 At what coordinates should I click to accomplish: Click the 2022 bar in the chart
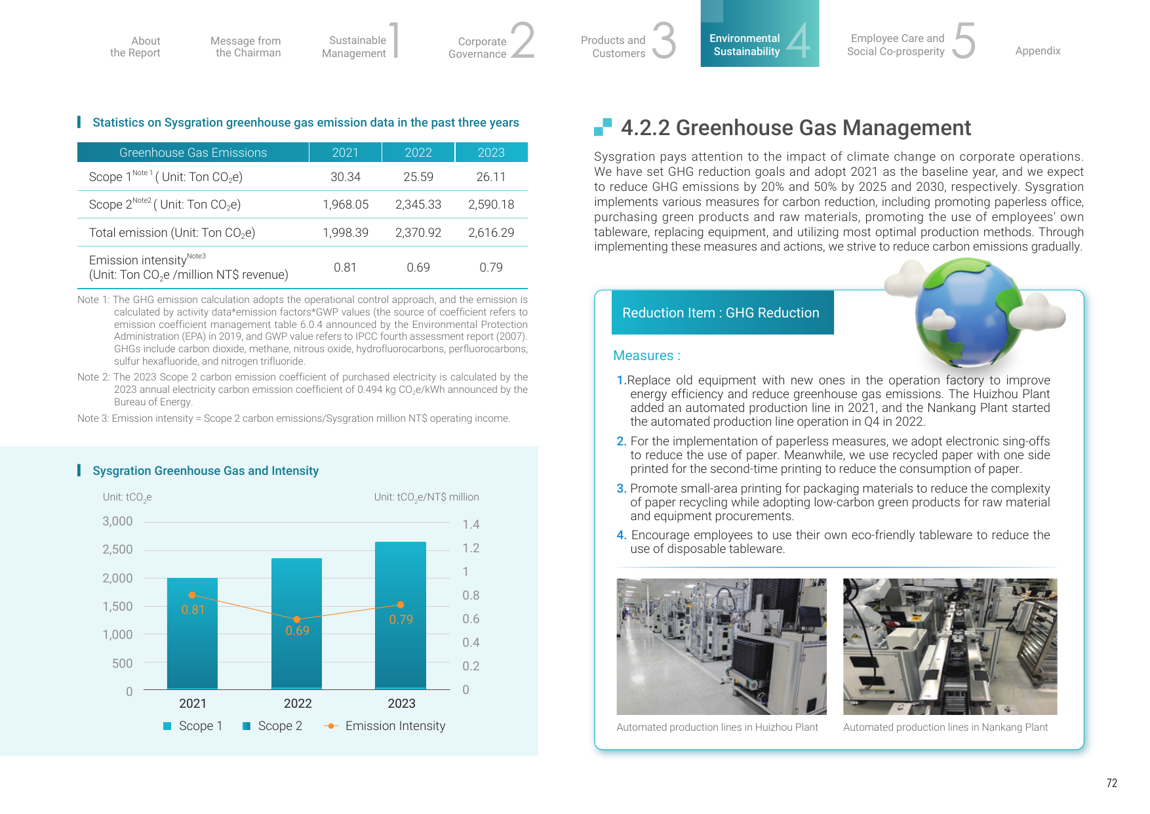[296, 624]
